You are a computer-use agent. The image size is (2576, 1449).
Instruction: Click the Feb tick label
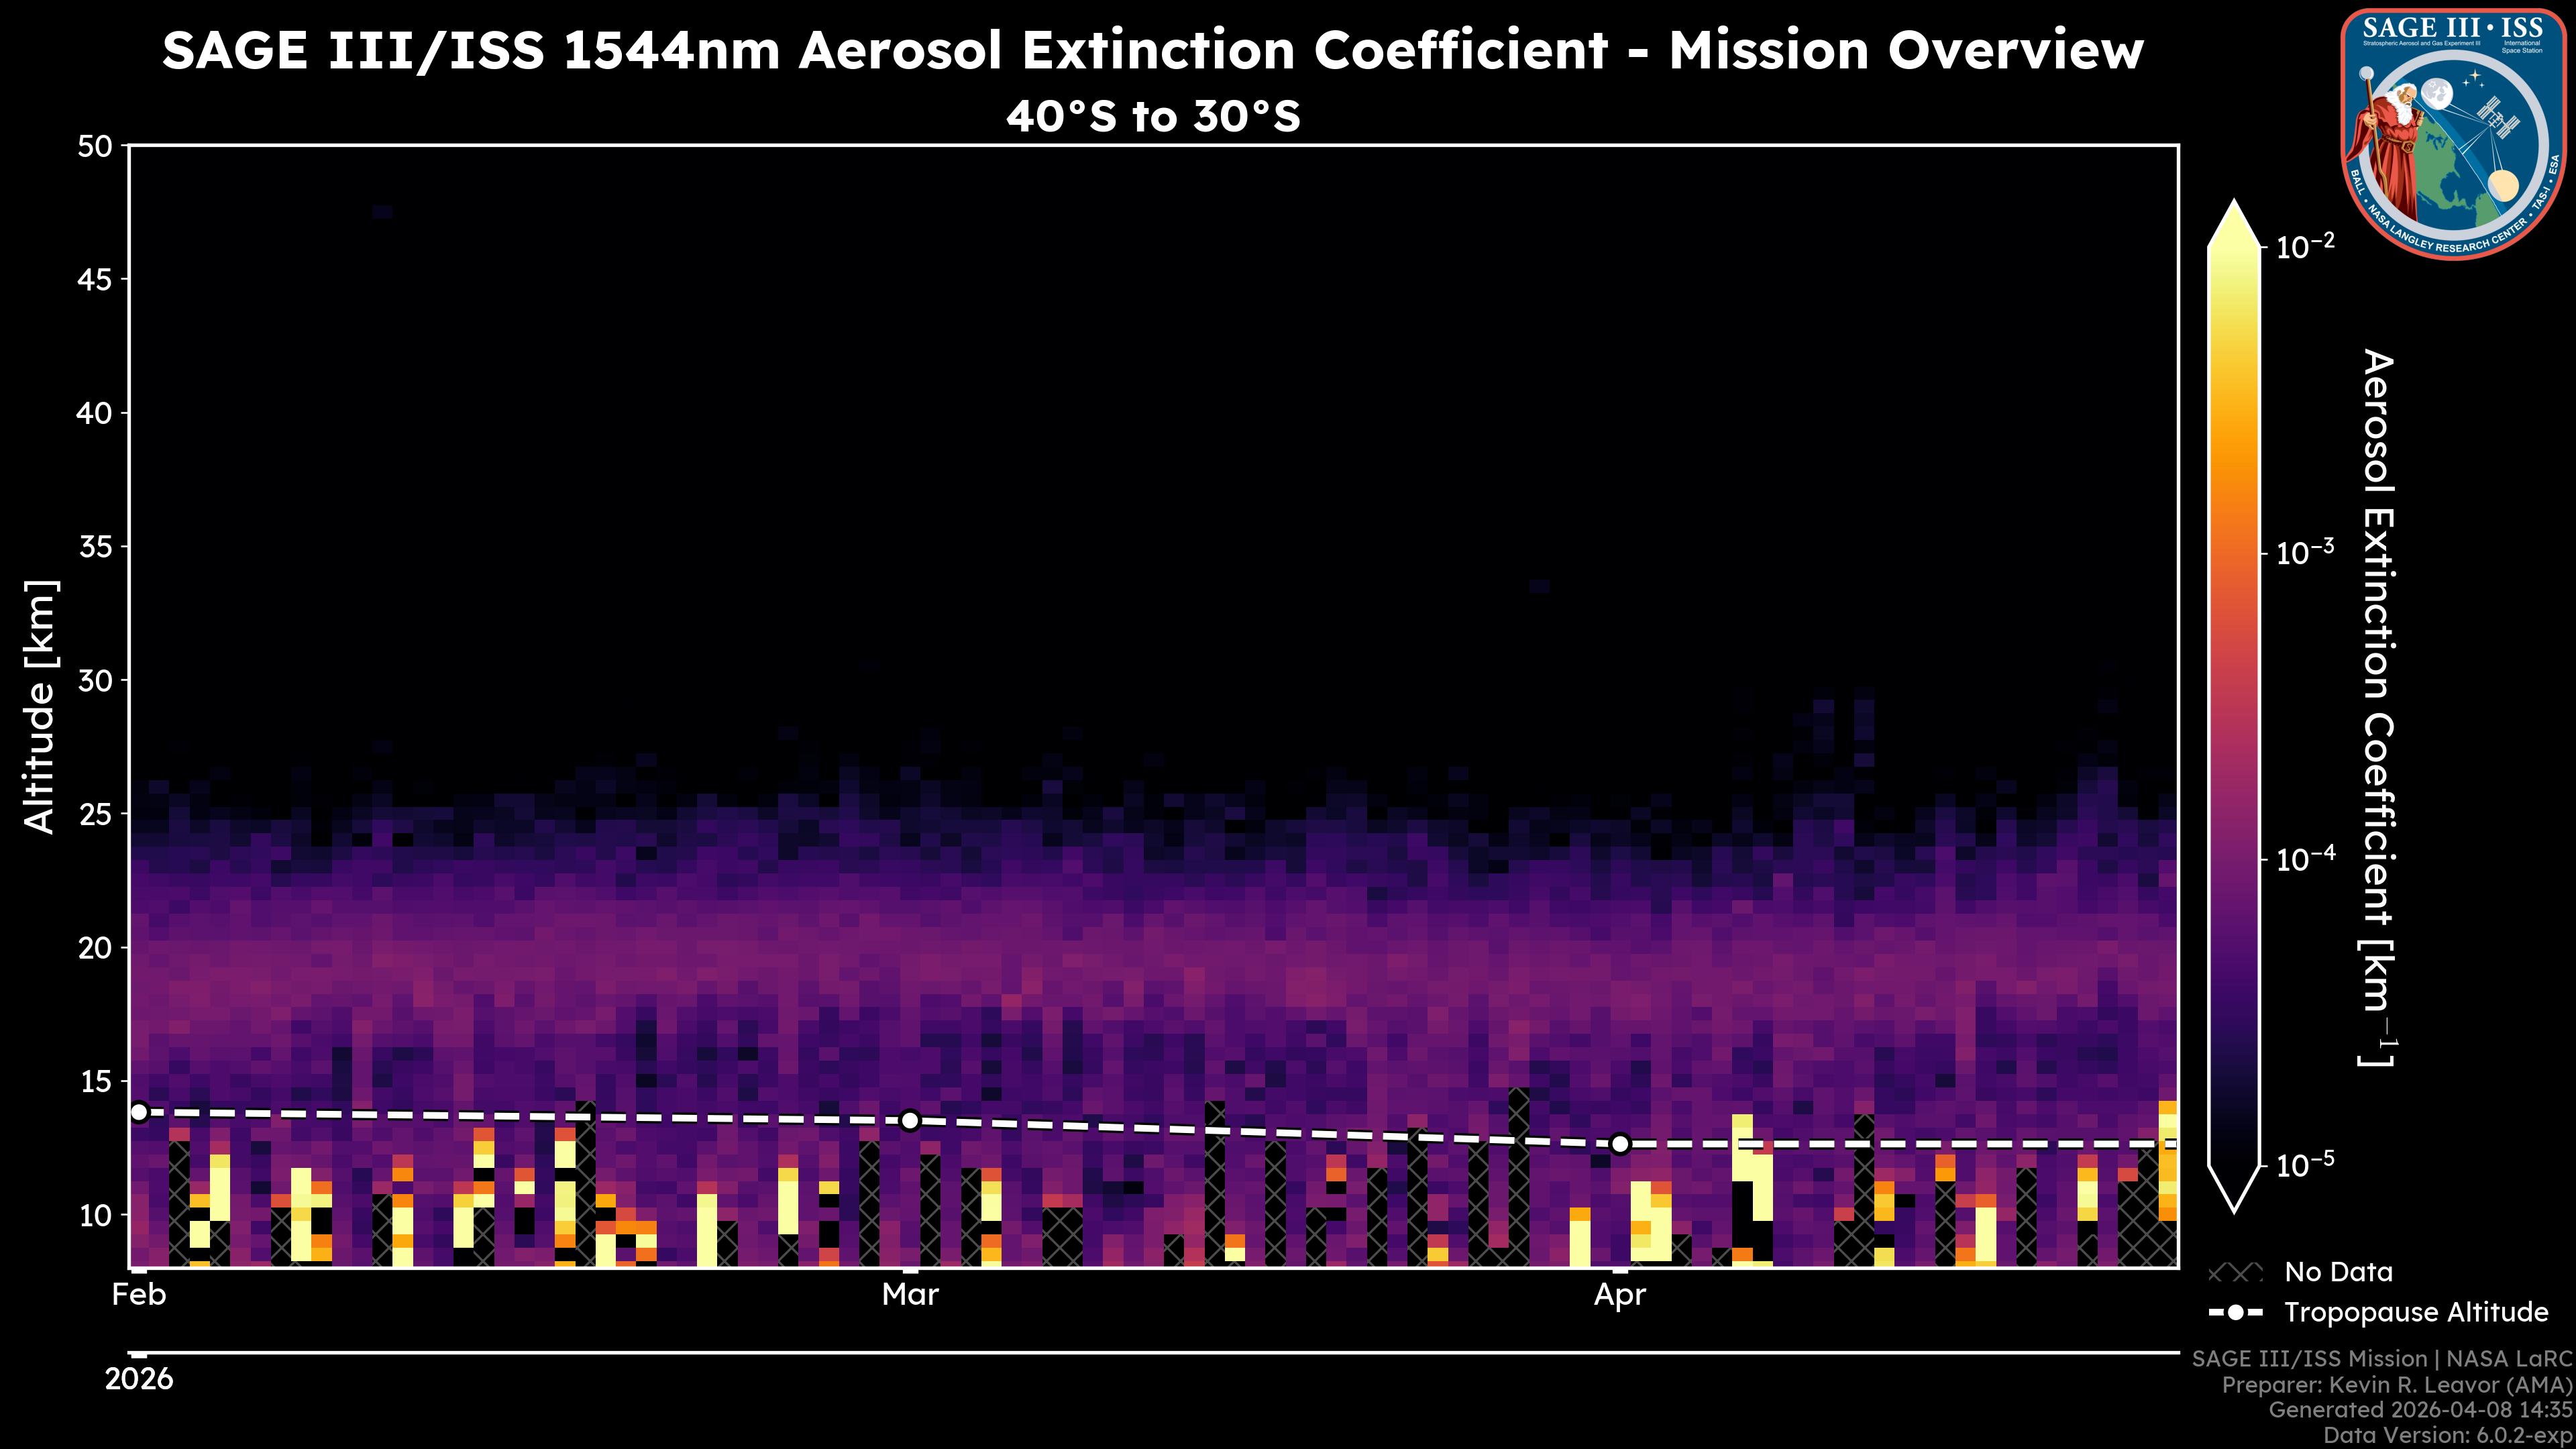pyautogui.click(x=139, y=1295)
